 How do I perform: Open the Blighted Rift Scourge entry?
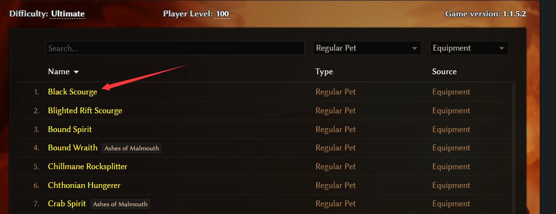point(85,110)
